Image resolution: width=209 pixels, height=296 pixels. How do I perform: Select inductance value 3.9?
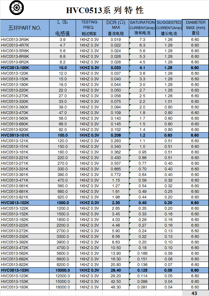coord(63,40)
